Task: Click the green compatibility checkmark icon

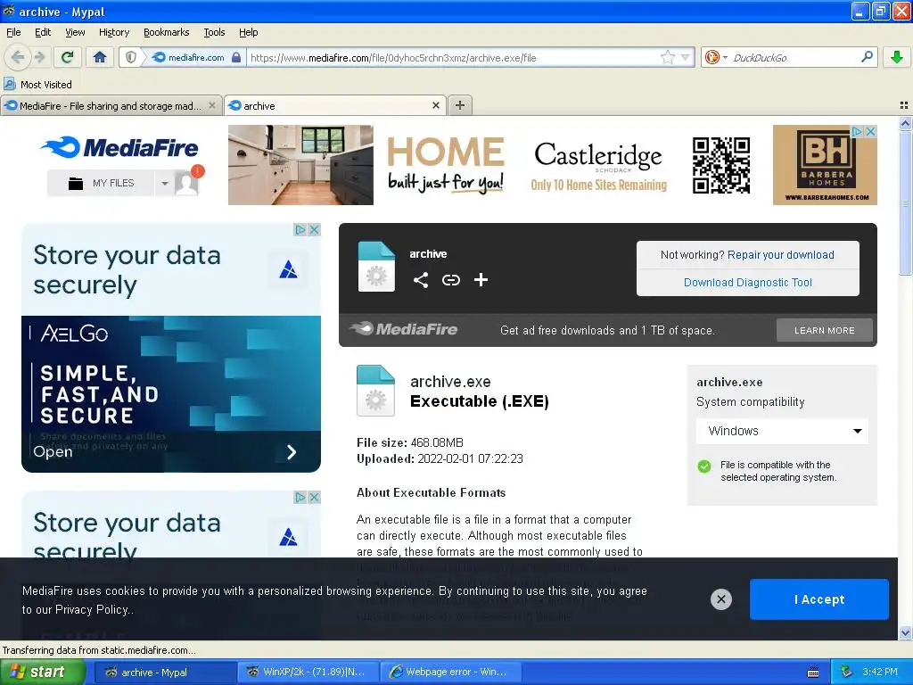Action: (704, 466)
